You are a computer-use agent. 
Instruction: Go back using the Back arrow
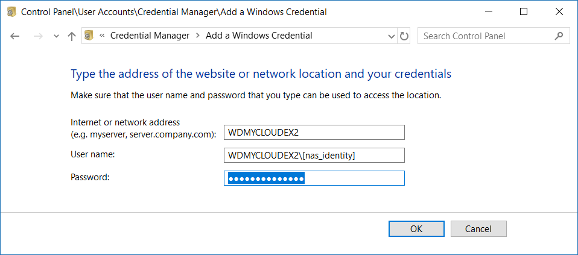16,36
